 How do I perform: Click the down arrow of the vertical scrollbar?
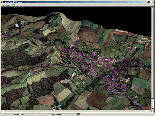pyautogui.click(x=153, y=109)
